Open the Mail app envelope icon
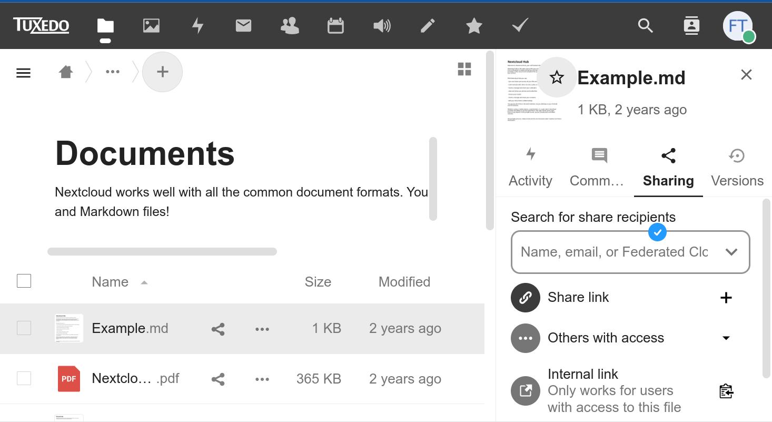 tap(243, 25)
